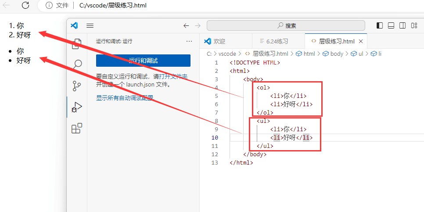Screen dimensions: 424x212
Task: Toggle the secondary side bar layout icon
Action: [x=402, y=26]
